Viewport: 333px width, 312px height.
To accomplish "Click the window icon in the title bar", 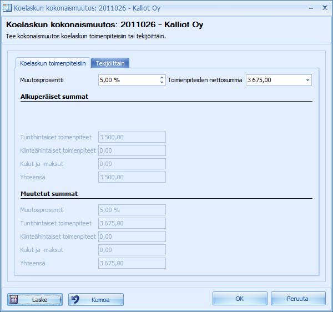I will point(7,8).
